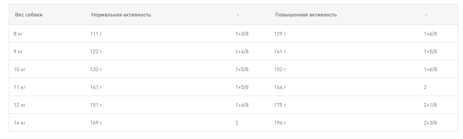463x139 pixels.
Task: Select the "12 кг" weight cell
Action: point(20,105)
